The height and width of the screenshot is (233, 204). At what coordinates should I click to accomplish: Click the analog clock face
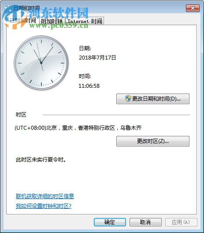tap(41, 63)
